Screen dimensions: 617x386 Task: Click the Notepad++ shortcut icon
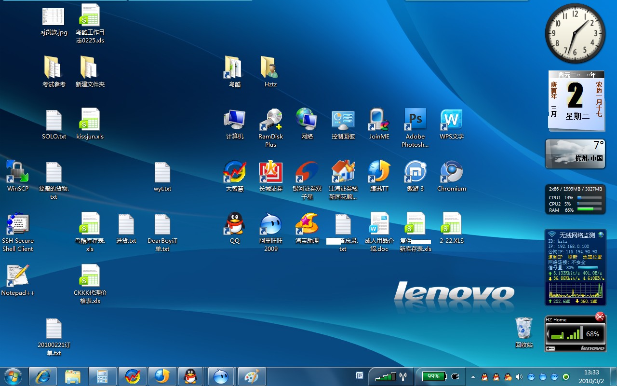pyautogui.click(x=18, y=276)
